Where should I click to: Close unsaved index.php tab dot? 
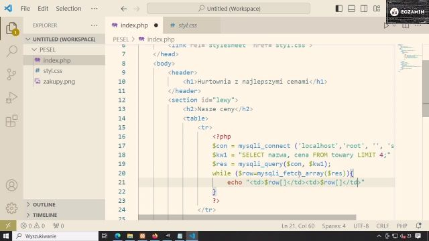(x=156, y=25)
